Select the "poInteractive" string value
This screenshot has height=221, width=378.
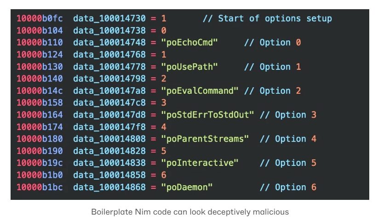pyautogui.click(x=200, y=163)
